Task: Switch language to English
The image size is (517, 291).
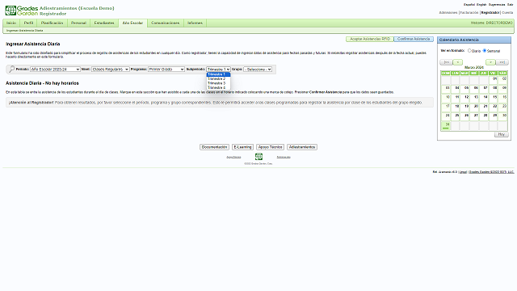Action: click(481, 5)
